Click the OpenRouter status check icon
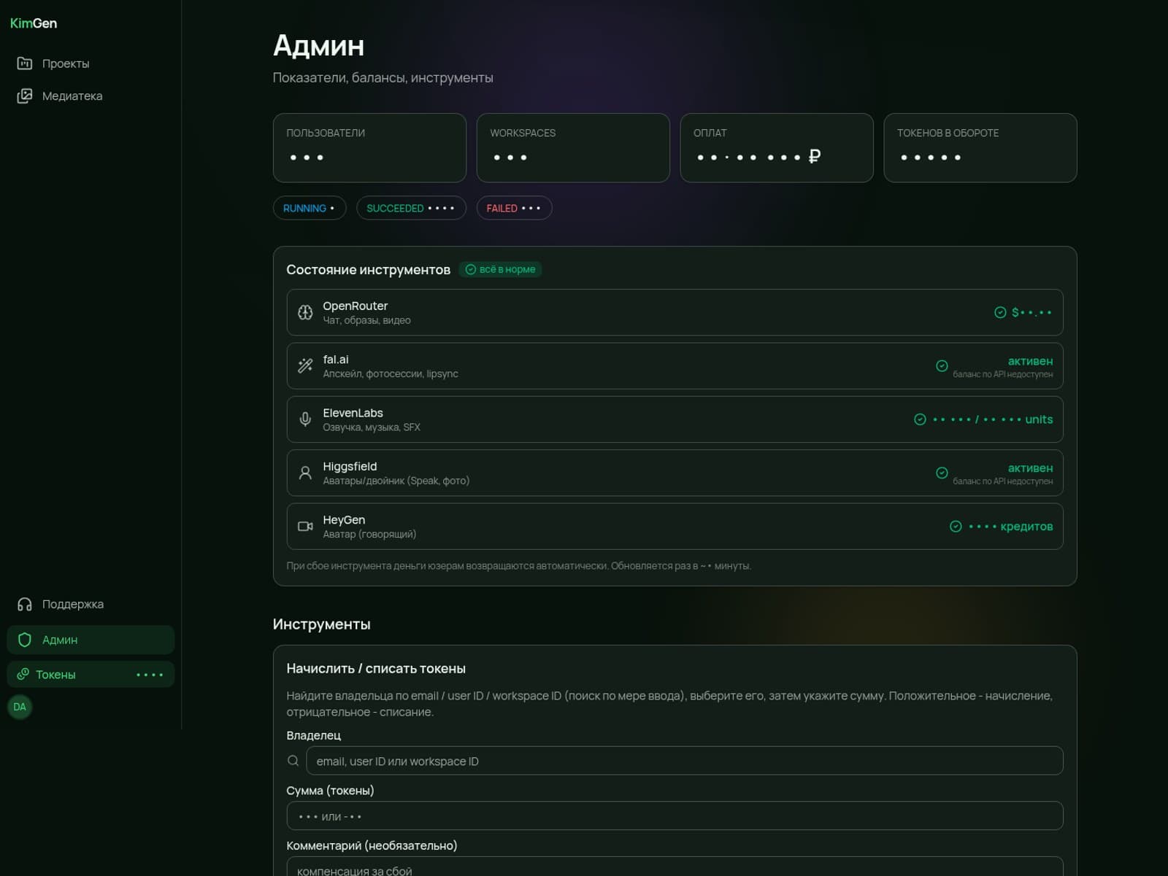This screenshot has height=876, width=1168. click(x=1000, y=312)
